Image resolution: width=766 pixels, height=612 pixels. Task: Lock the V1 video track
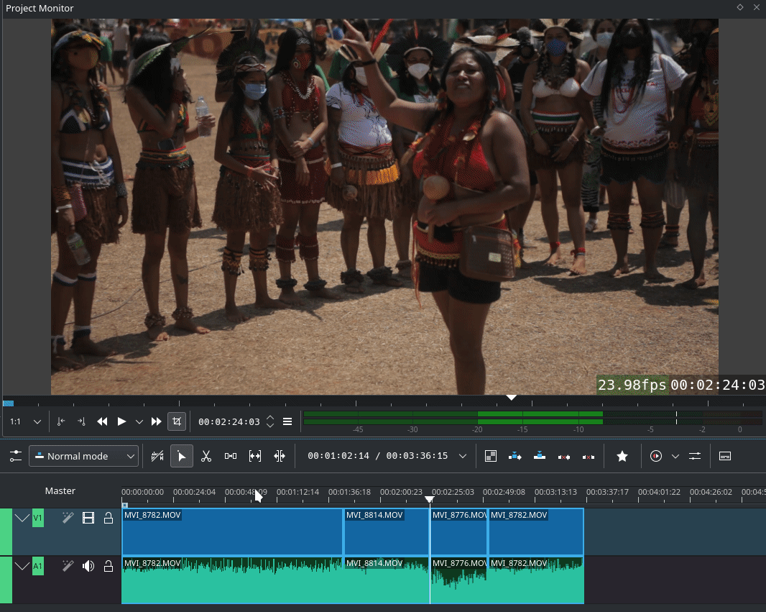point(109,518)
